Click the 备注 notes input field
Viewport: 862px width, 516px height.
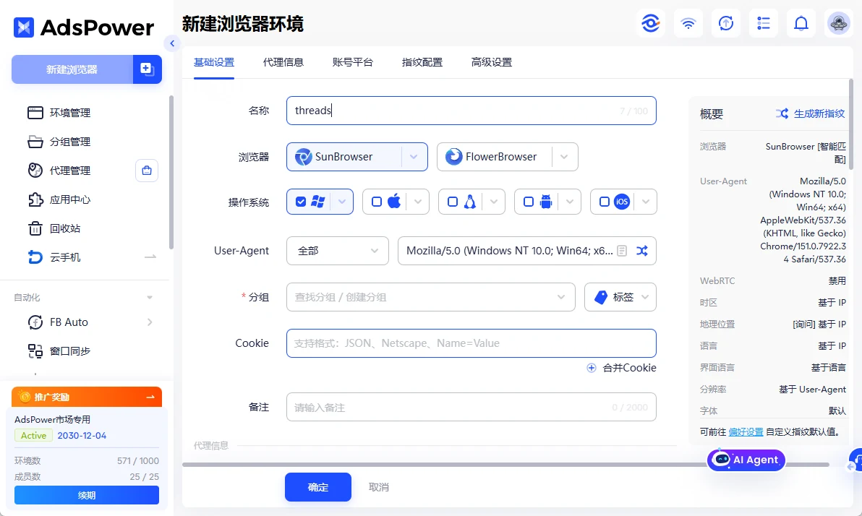point(471,407)
